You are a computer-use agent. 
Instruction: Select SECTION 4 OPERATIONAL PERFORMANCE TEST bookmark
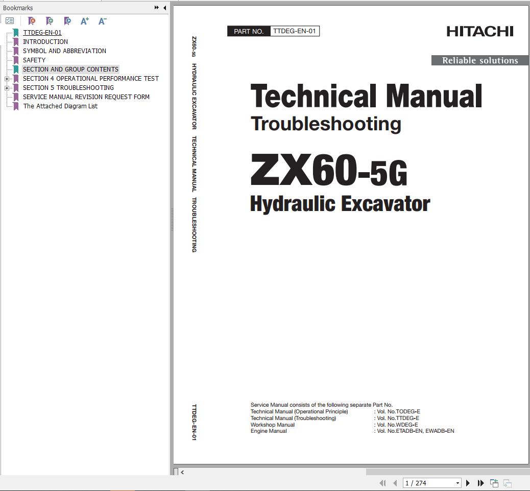90,79
